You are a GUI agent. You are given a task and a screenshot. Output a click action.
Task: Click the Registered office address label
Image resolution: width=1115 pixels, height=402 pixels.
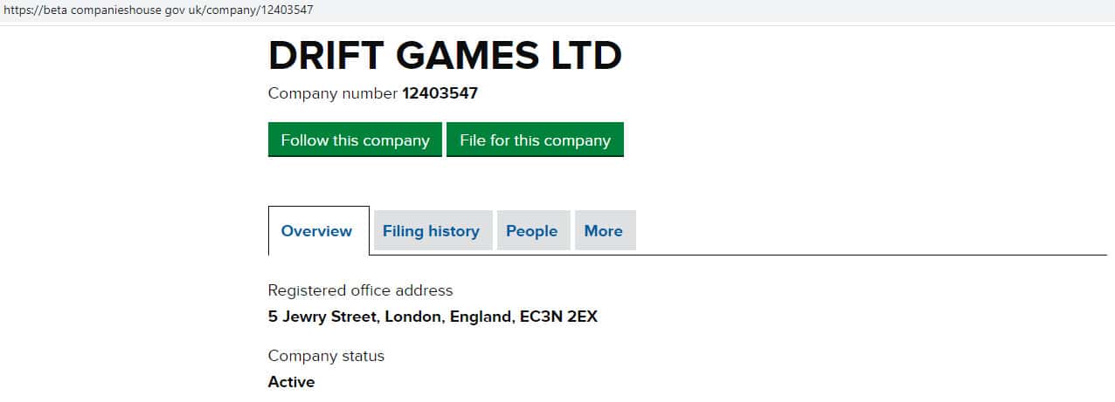pyautogui.click(x=360, y=290)
